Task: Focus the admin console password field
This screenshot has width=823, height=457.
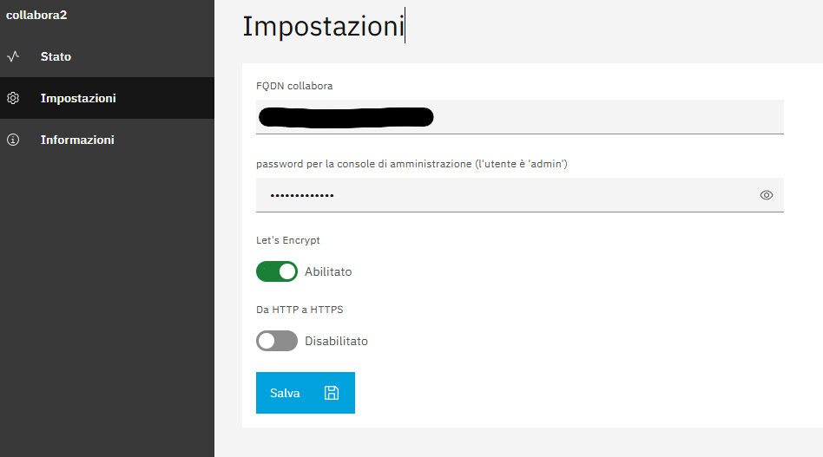Action: click(x=504, y=195)
